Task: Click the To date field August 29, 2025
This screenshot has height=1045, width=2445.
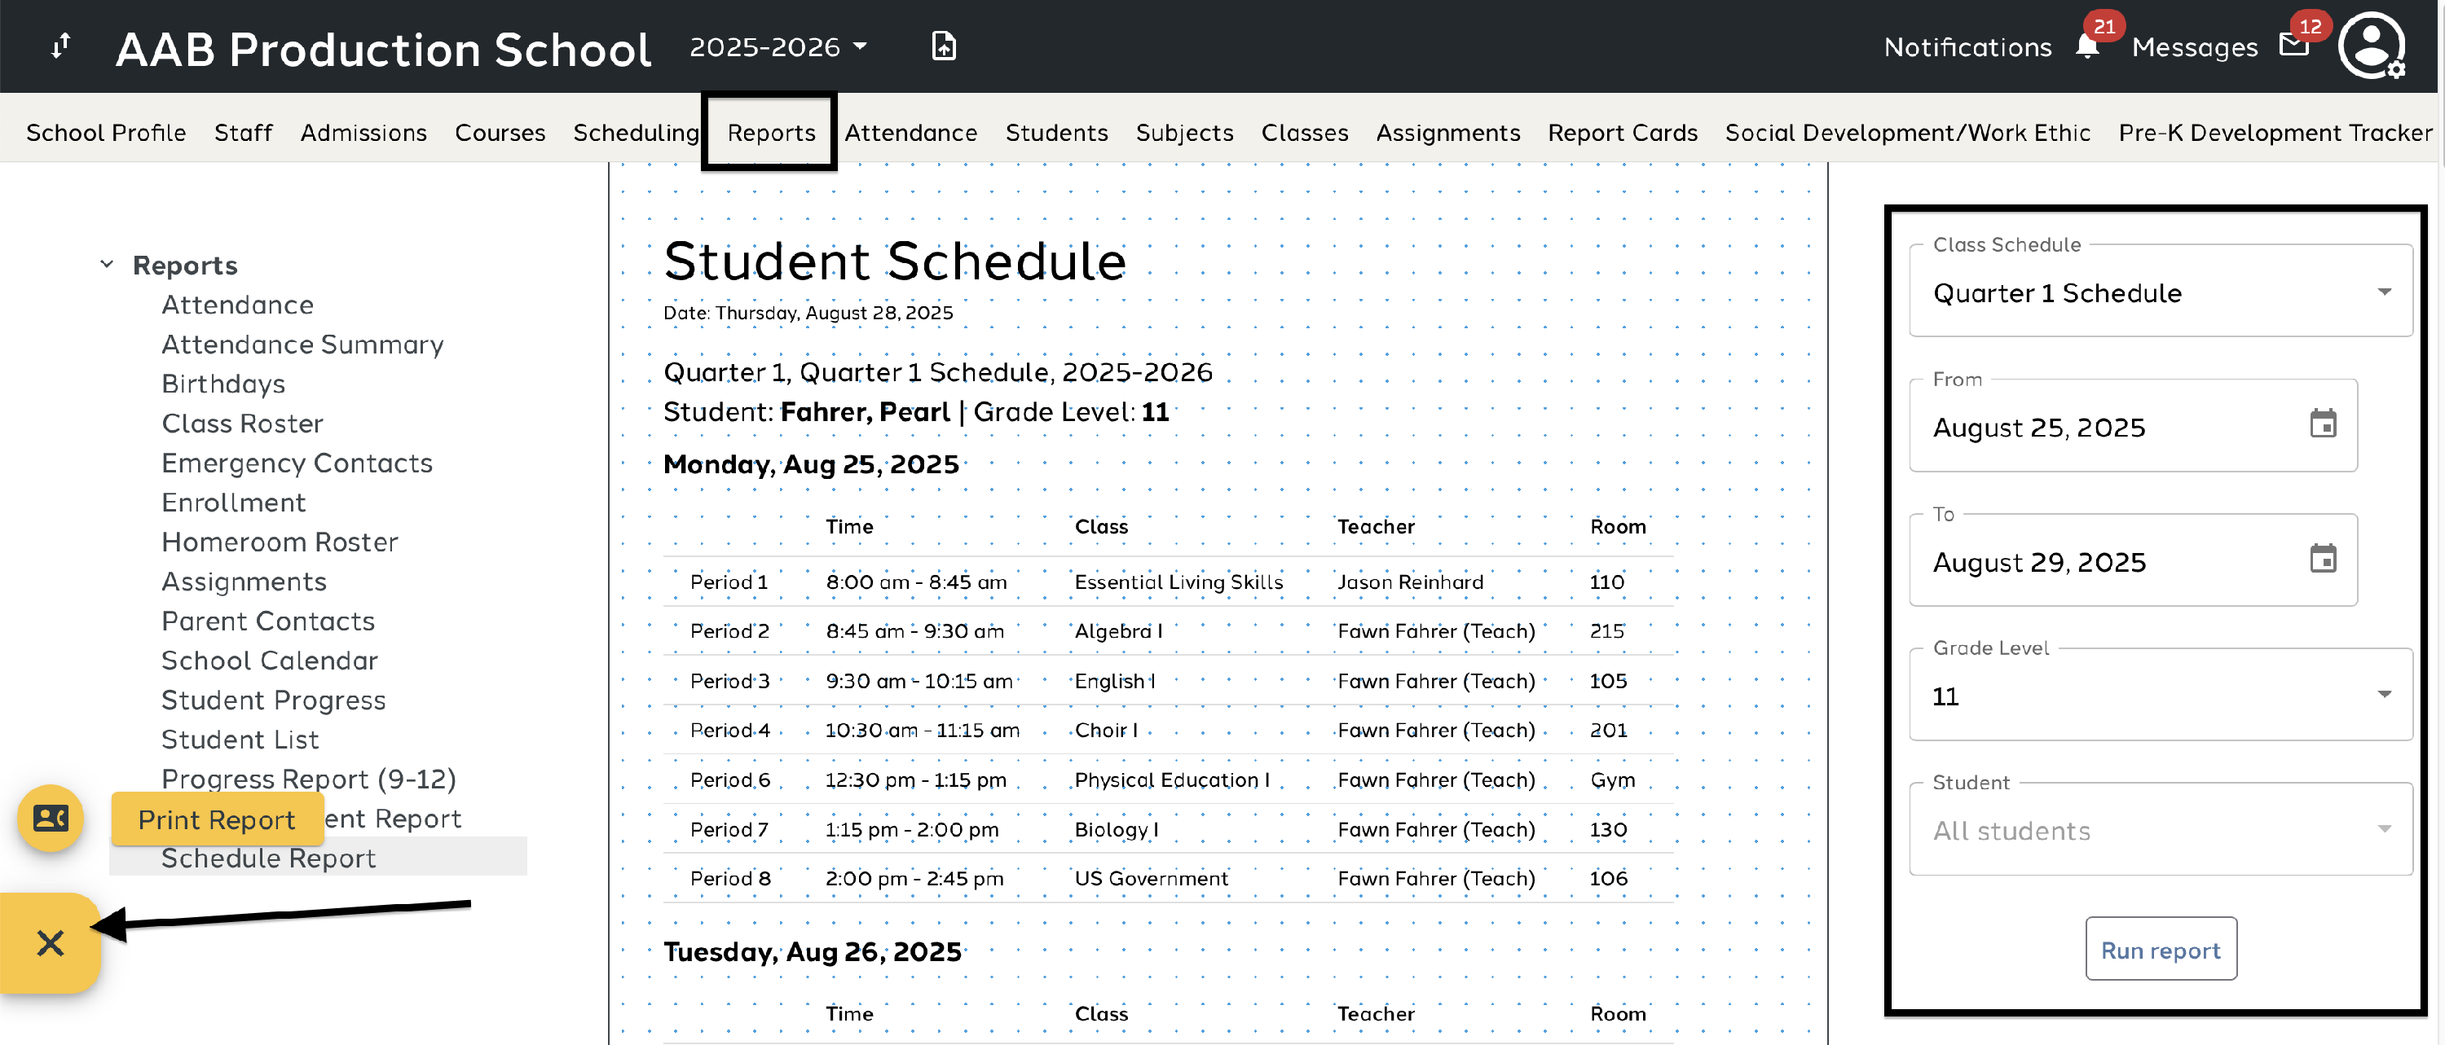Action: click(2133, 560)
